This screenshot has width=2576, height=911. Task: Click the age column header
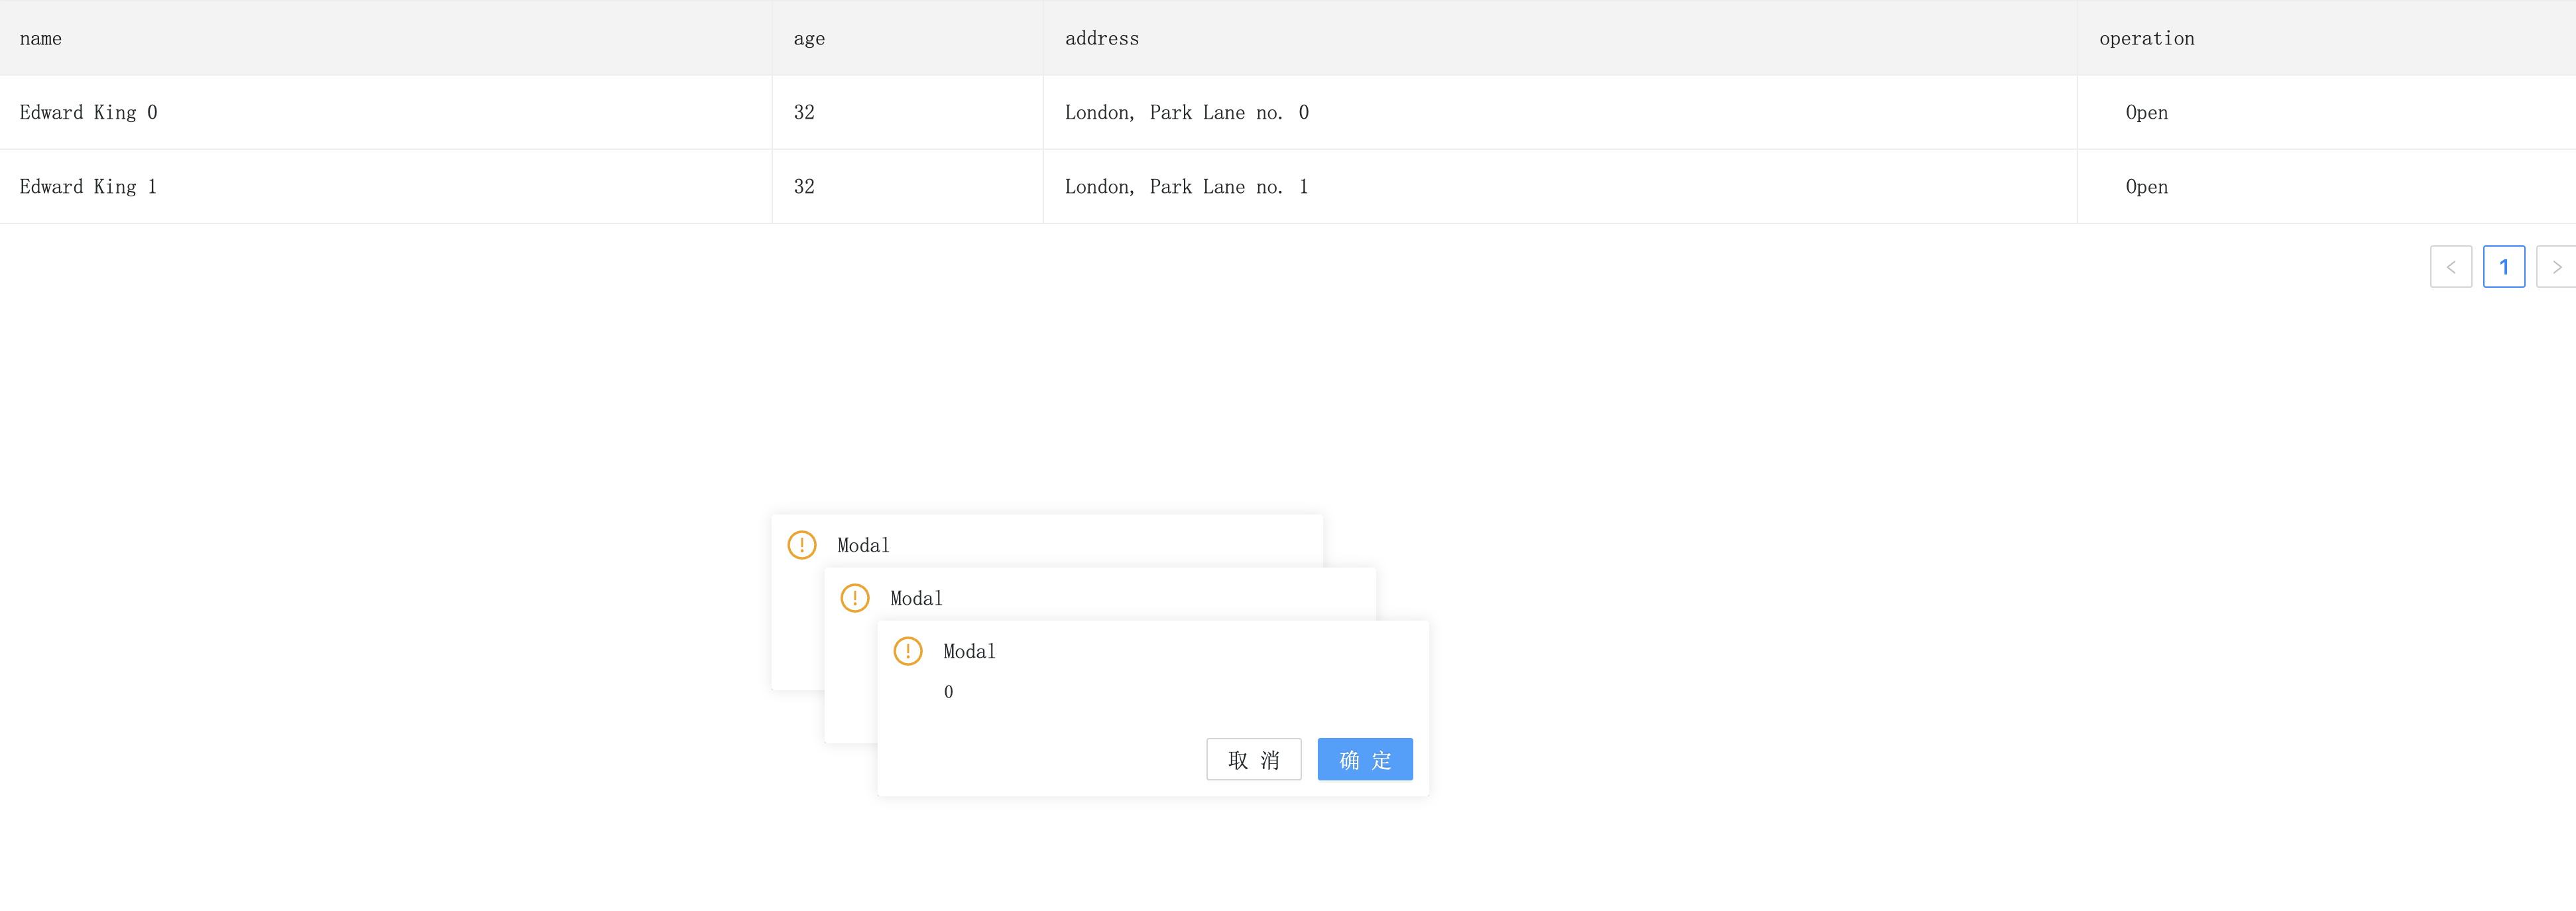coord(809,39)
